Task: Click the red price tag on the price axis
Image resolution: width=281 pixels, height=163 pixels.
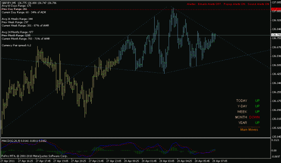Action: (276, 9)
